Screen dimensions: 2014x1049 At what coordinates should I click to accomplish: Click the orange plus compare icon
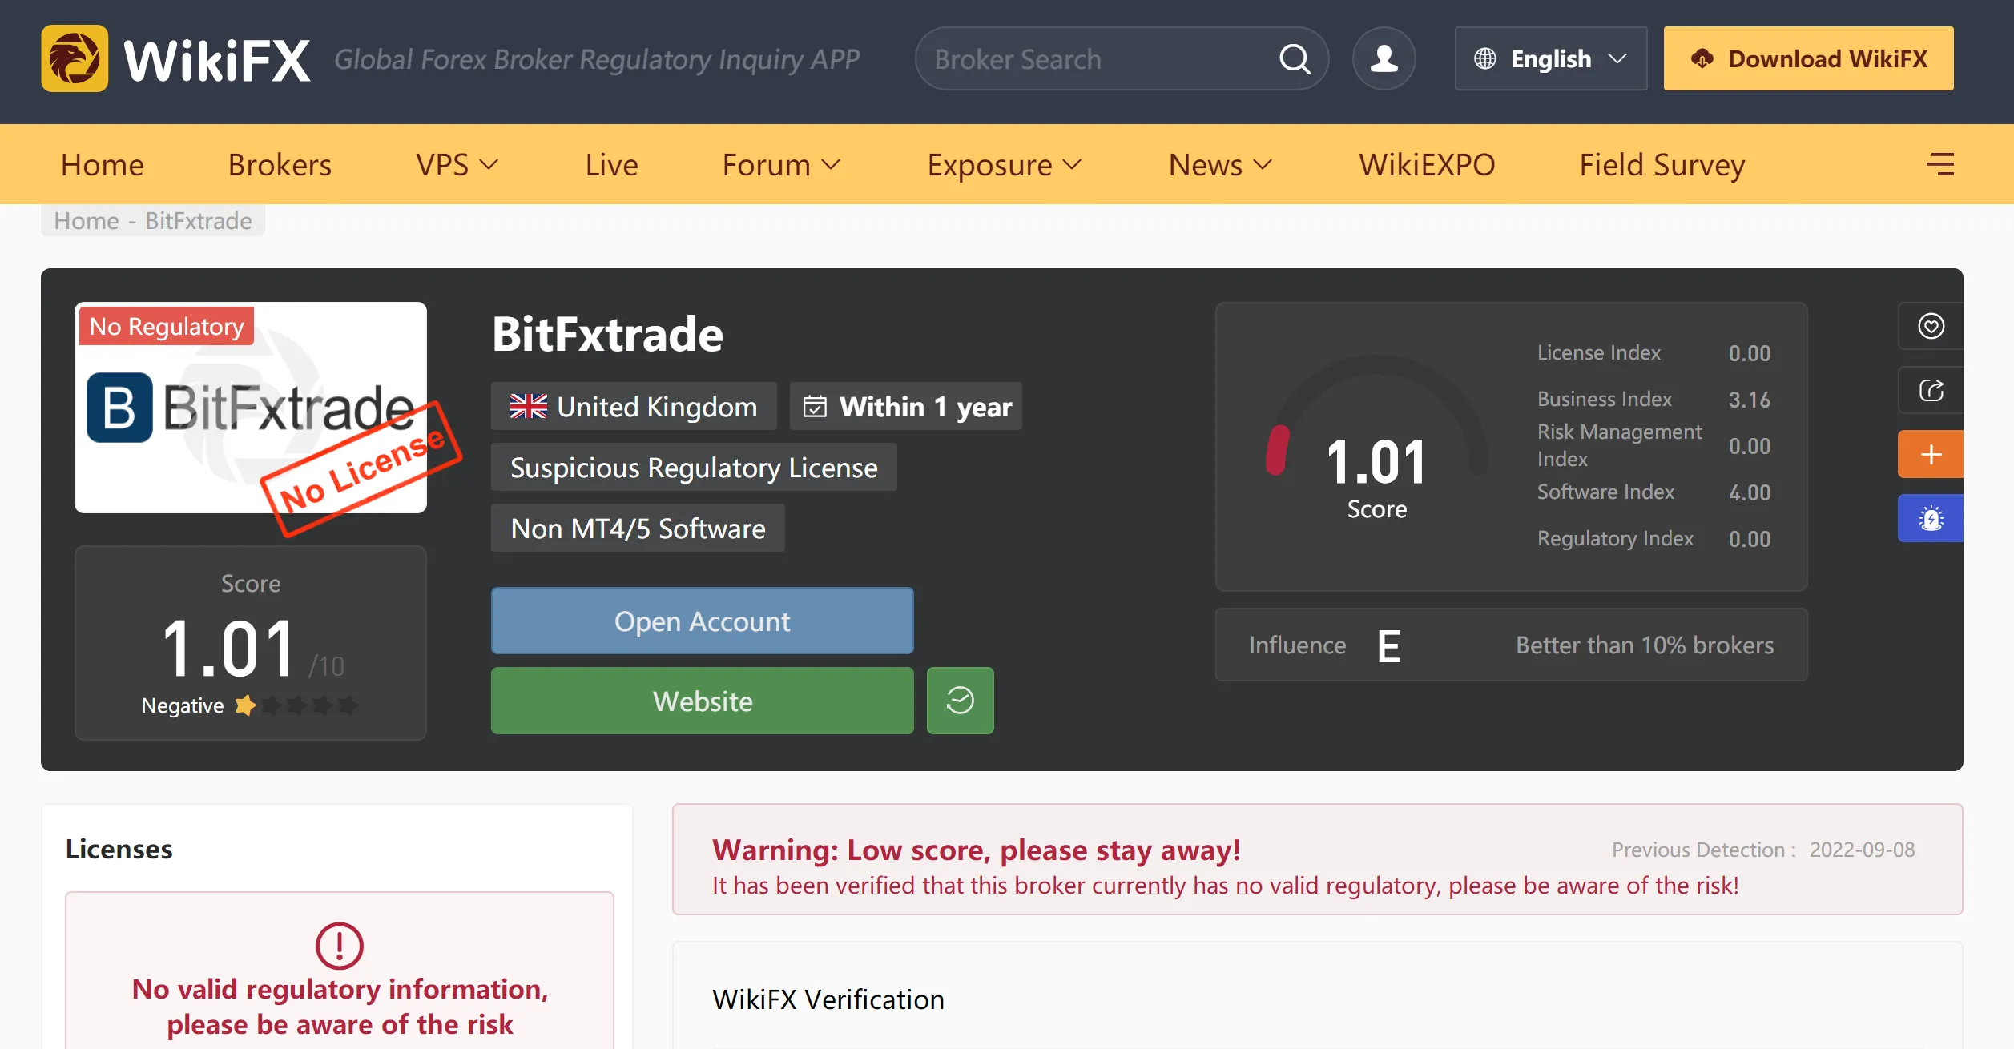[x=1931, y=454]
